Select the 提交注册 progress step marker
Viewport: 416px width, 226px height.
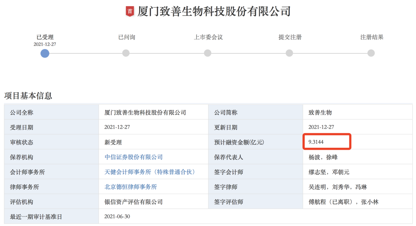click(289, 53)
